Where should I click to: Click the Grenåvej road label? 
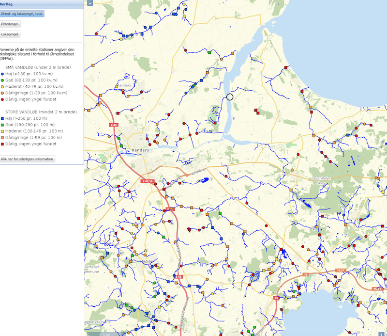[198, 172]
